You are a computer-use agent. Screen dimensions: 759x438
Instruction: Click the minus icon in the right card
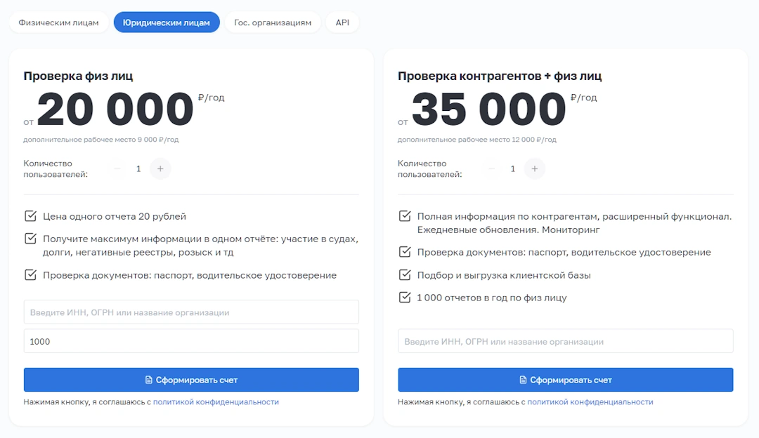491,168
